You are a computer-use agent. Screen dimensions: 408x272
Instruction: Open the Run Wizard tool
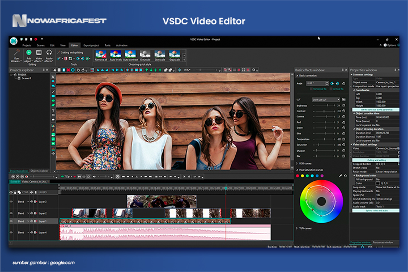point(16,56)
